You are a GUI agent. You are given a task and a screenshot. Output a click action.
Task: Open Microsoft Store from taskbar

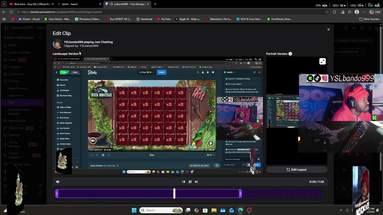205,210
